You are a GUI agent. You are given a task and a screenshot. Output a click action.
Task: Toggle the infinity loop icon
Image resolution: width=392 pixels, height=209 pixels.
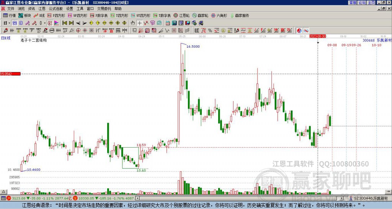coord(306,31)
